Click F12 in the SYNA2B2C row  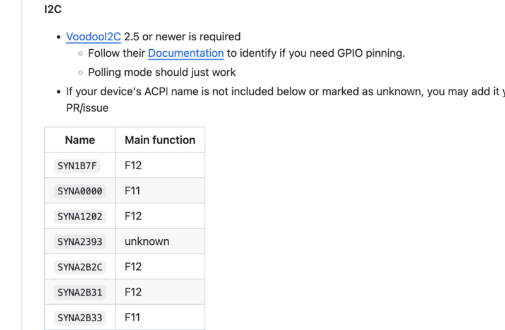[x=133, y=267]
